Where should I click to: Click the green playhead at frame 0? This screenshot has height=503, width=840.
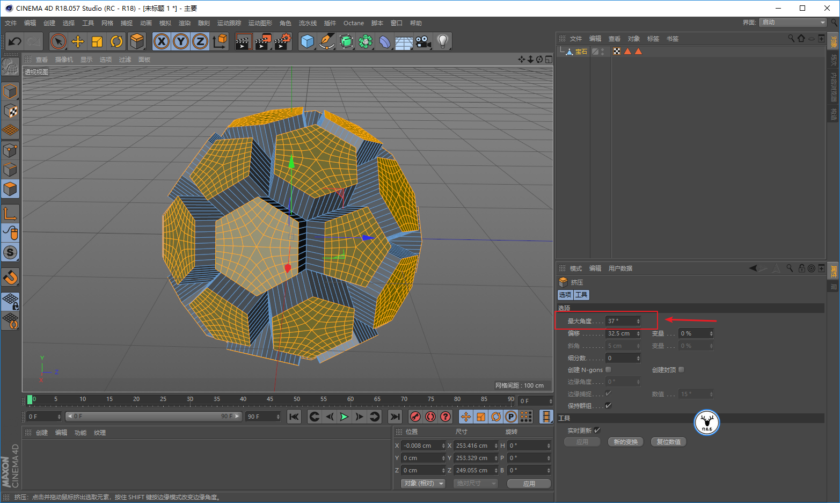[30, 399]
